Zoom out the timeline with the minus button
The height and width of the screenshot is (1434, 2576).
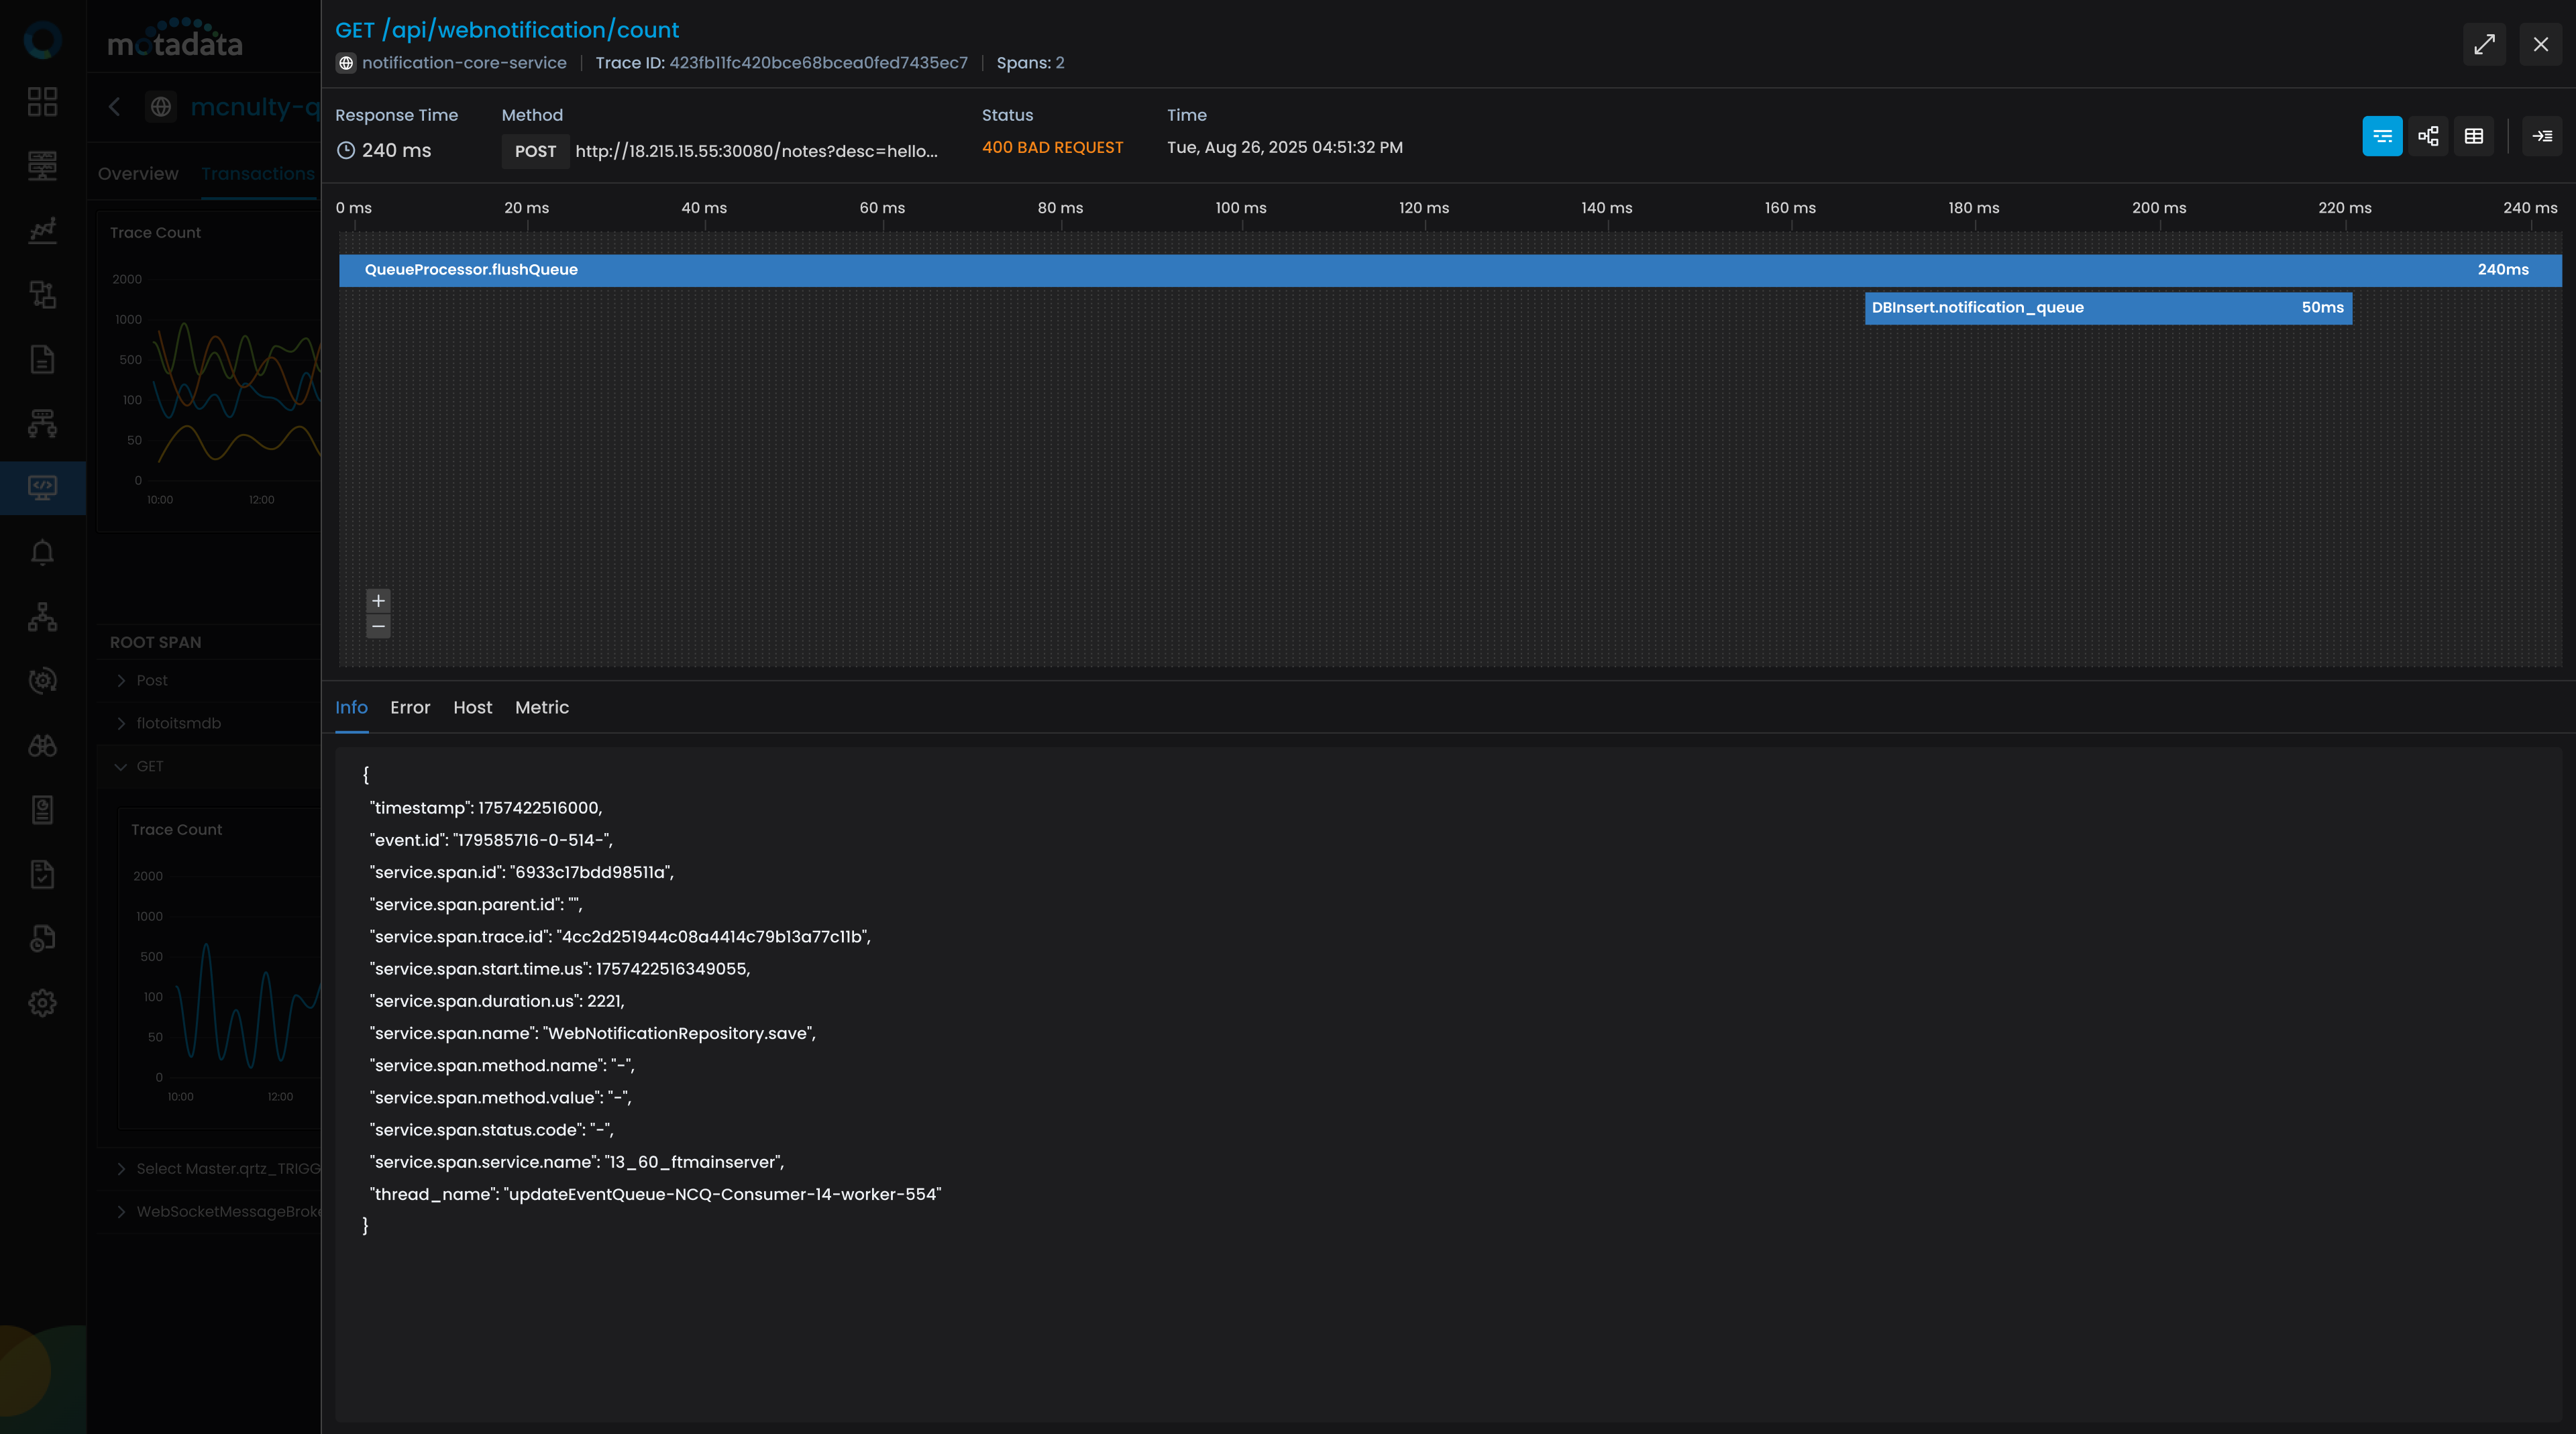(378, 626)
